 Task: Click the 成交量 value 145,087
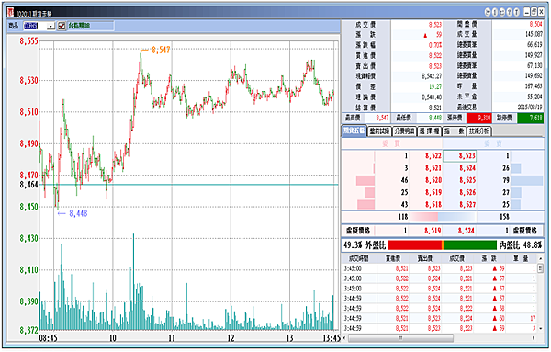(x=534, y=34)
